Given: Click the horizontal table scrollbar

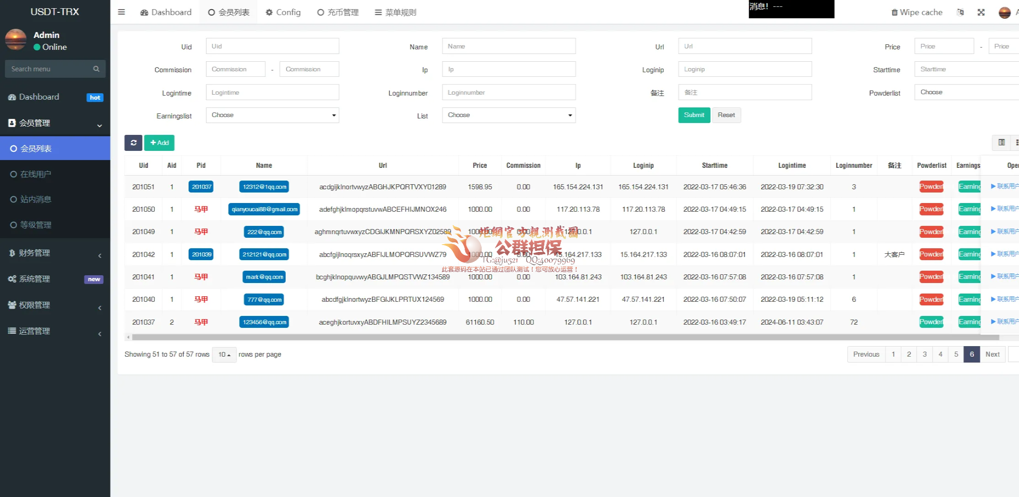Looking at the screenshot, I should [565, 337].
